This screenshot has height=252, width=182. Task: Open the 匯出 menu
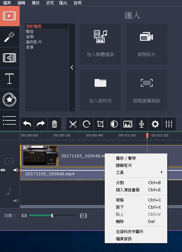click(x=63, y=3)
